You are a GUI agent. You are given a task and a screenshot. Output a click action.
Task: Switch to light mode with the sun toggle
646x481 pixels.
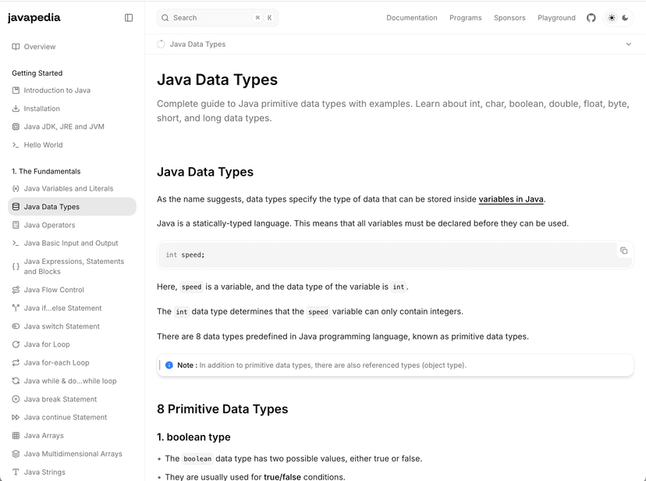pyautogui.click(x=612, y=17)
